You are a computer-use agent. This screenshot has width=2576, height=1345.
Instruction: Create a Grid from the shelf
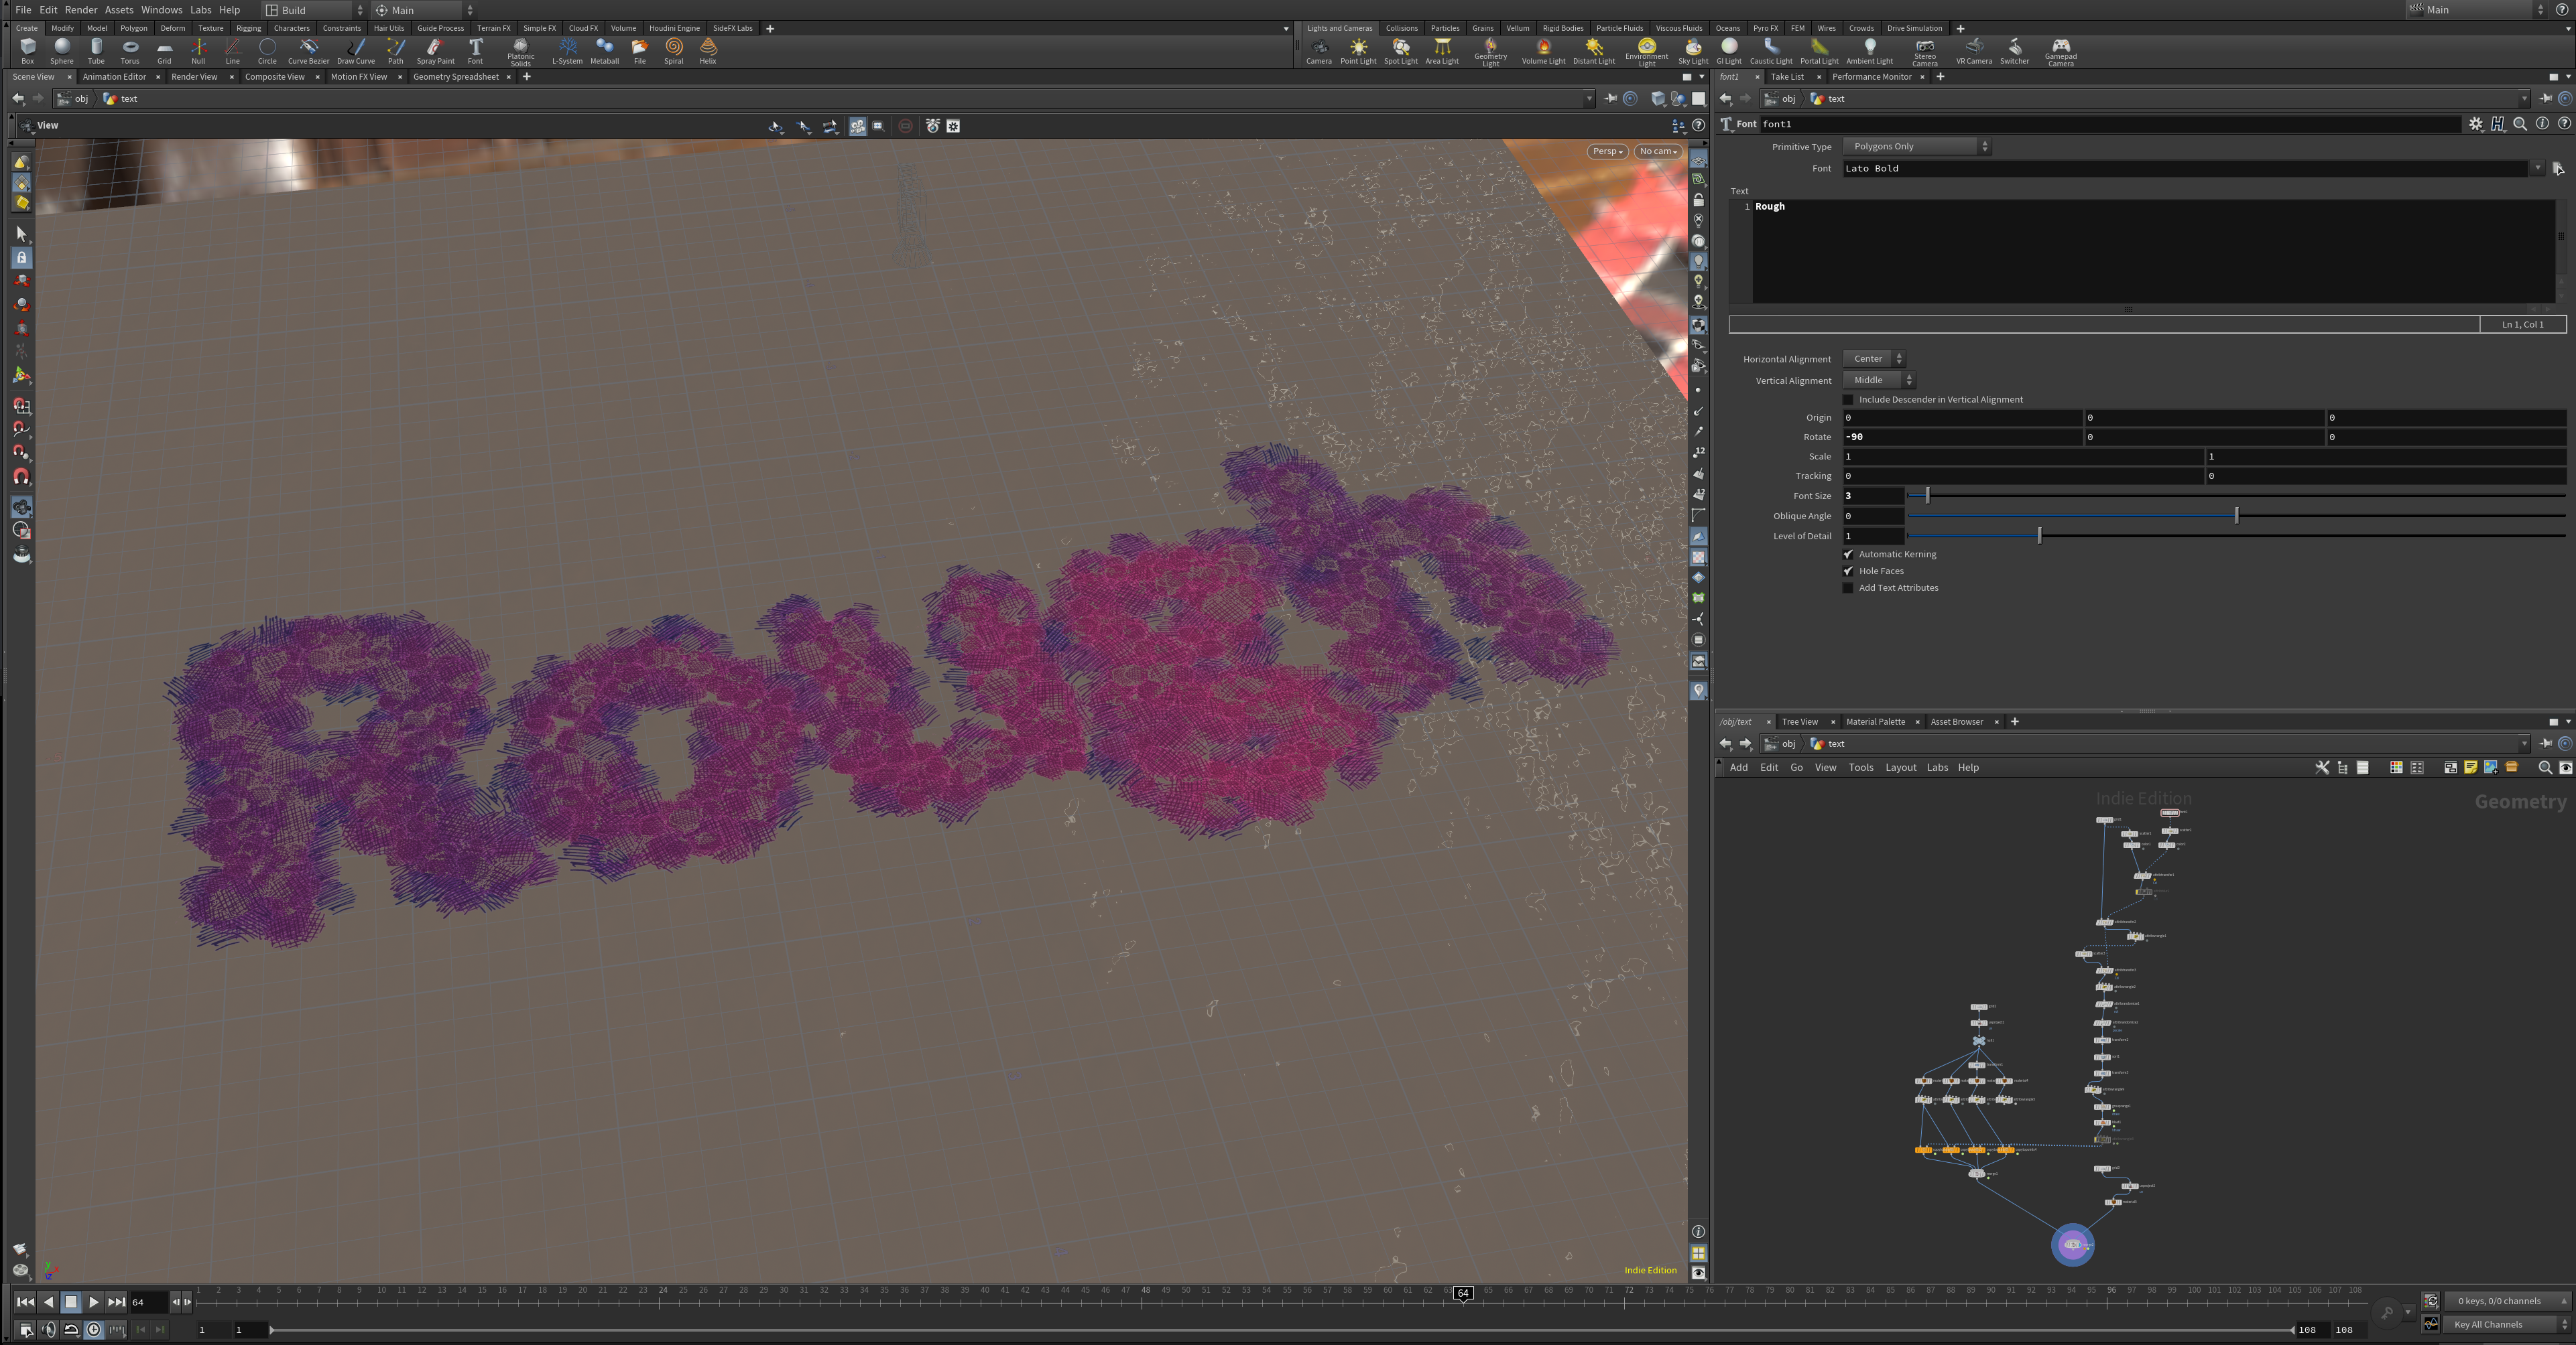click(x=164, y=51)
